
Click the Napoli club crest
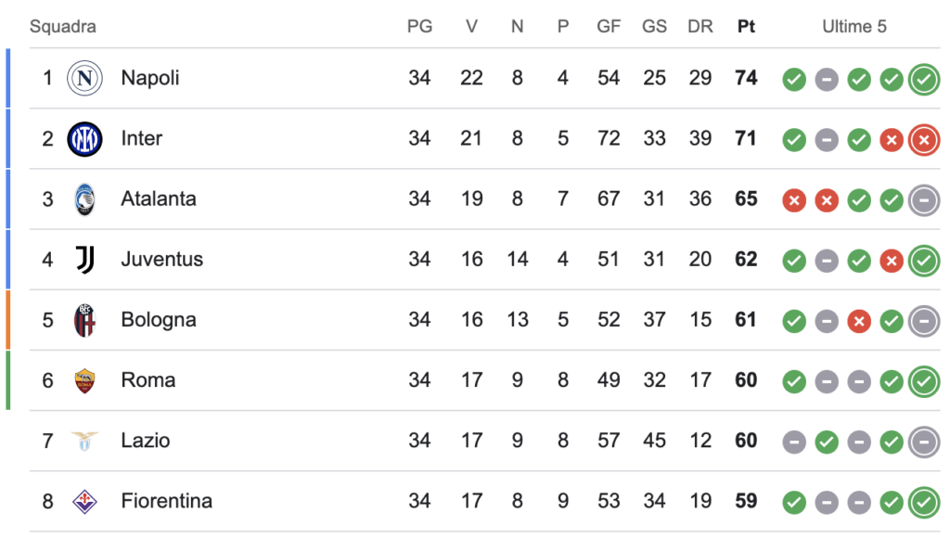pyautogui.click(x=84, y=78)
